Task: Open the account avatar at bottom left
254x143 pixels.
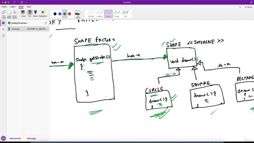Action: (4, 139)
